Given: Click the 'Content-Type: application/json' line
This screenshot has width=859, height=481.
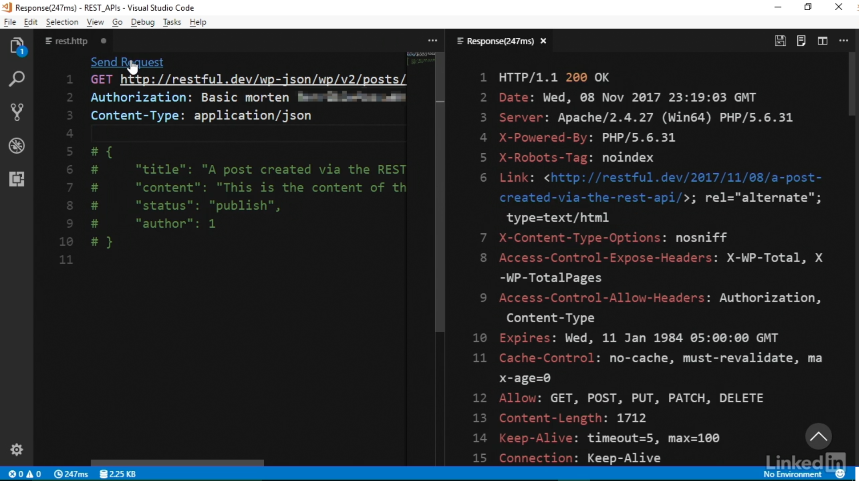Looking at the screenshot, I should [x=201, y=115].
